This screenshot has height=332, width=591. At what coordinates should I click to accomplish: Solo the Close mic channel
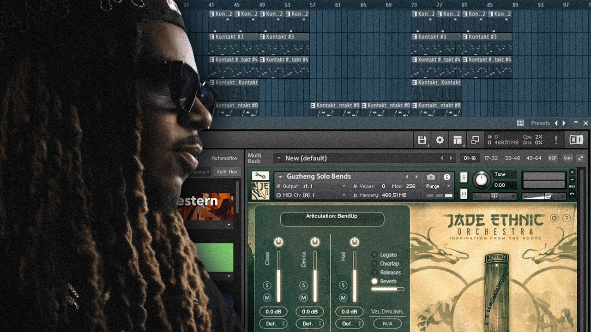[267, 285]
